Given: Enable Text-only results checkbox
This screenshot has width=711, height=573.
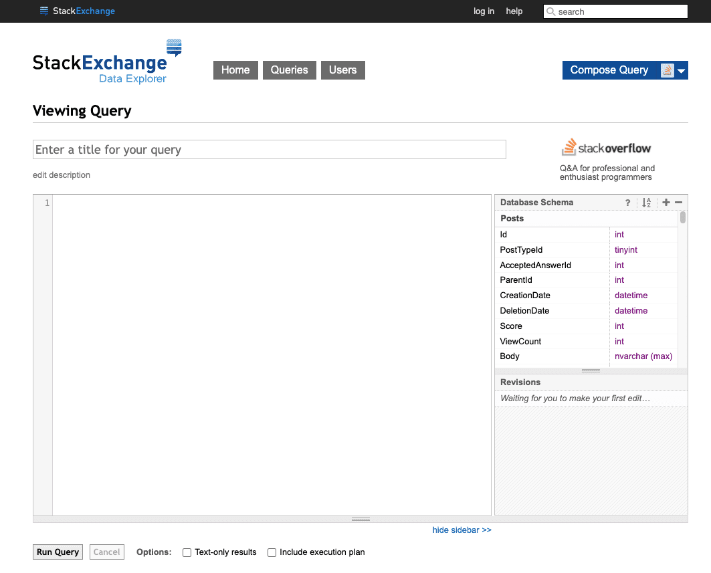Looking at the screenshot, I should pos(187,552).
